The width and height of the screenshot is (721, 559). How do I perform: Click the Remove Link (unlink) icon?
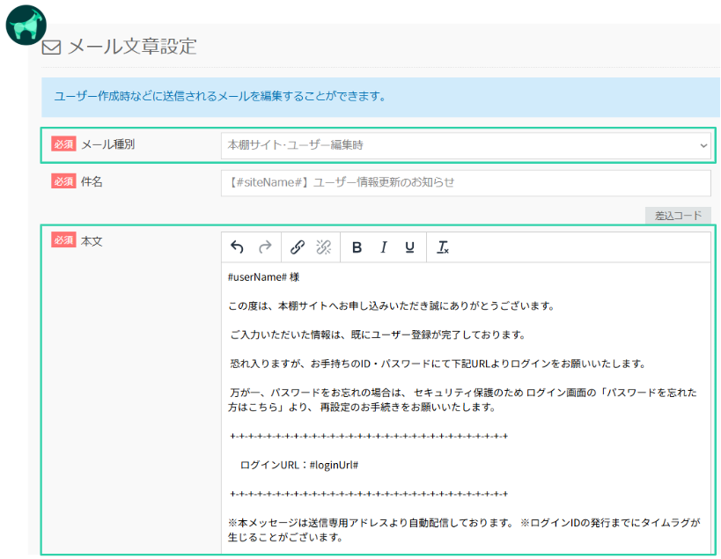click(x=324, y=246)
